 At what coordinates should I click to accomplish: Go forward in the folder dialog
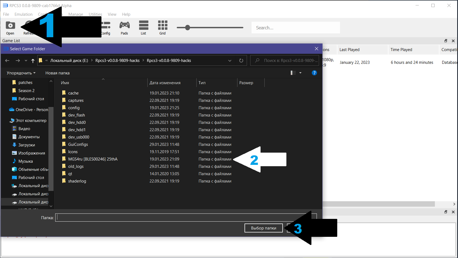pos(18,61)
